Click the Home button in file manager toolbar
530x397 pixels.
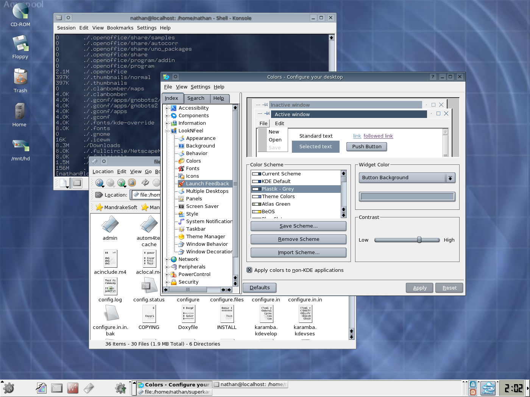point(132,183)
